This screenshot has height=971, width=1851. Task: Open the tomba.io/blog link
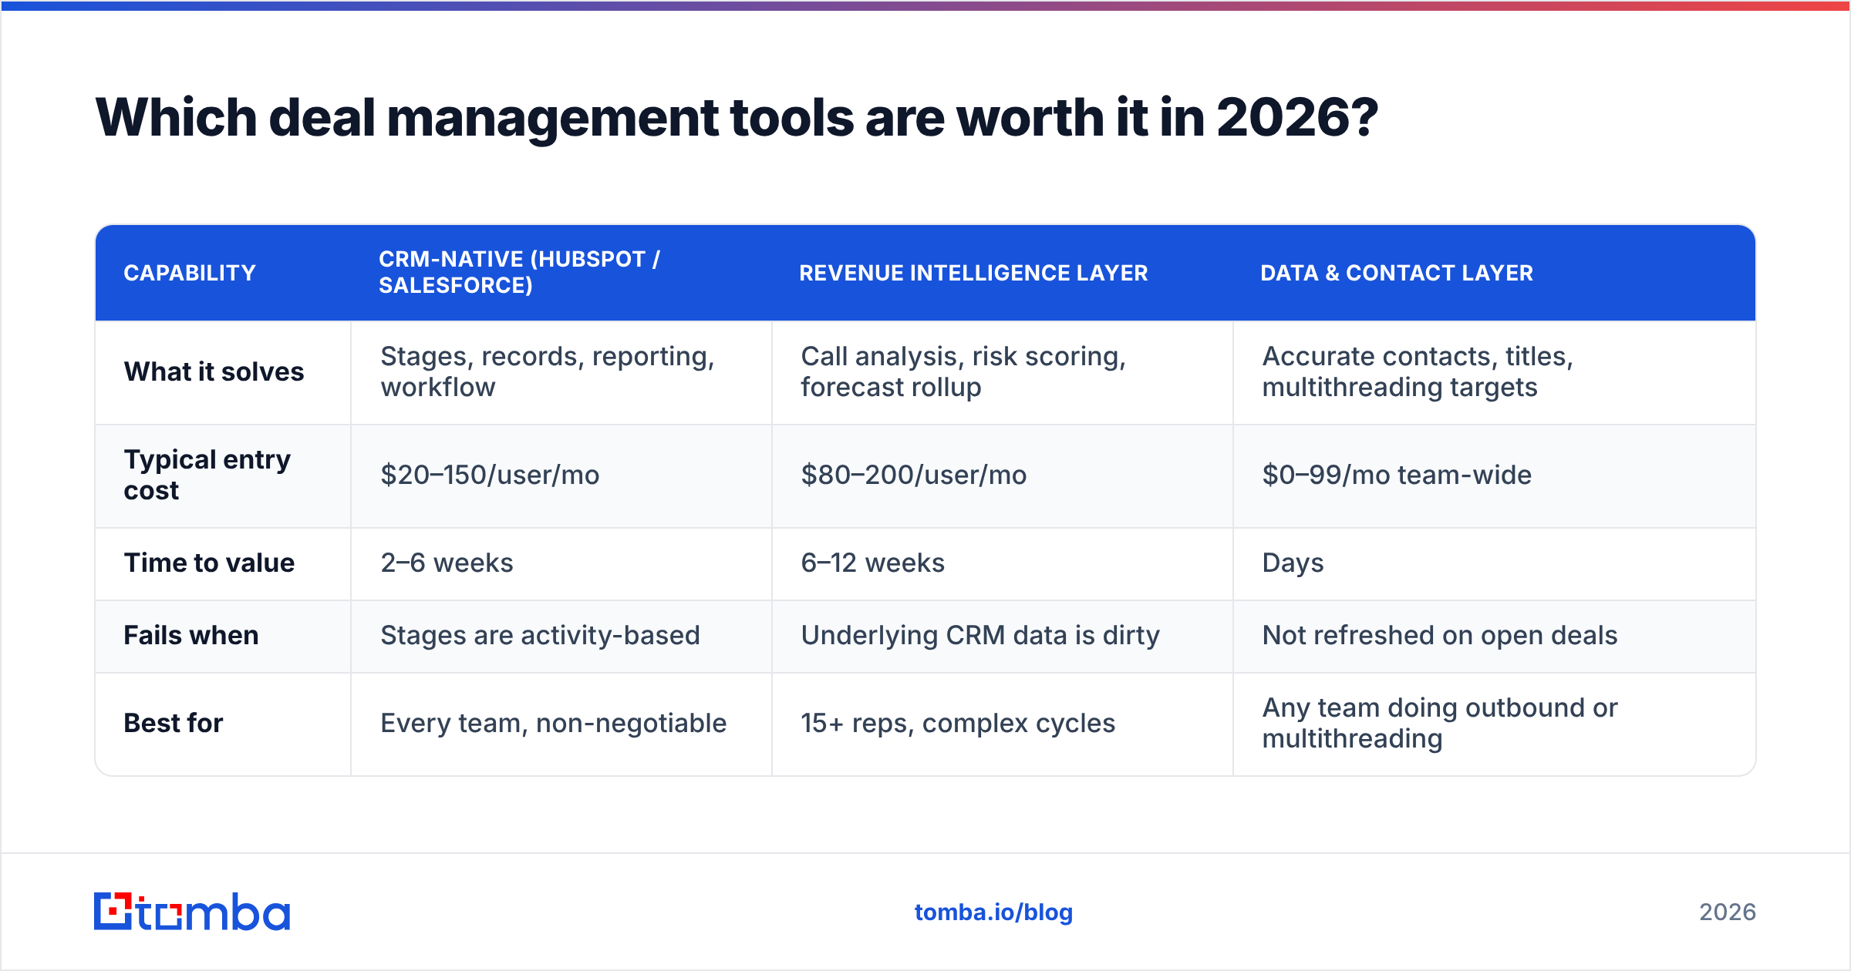pyautogui.click(x=993, y=912)
